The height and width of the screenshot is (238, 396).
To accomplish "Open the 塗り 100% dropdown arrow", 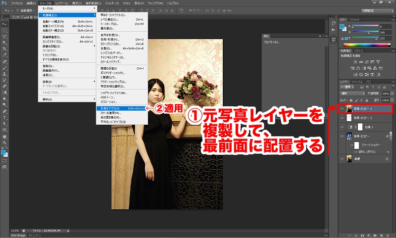I will tap(392, 100).
